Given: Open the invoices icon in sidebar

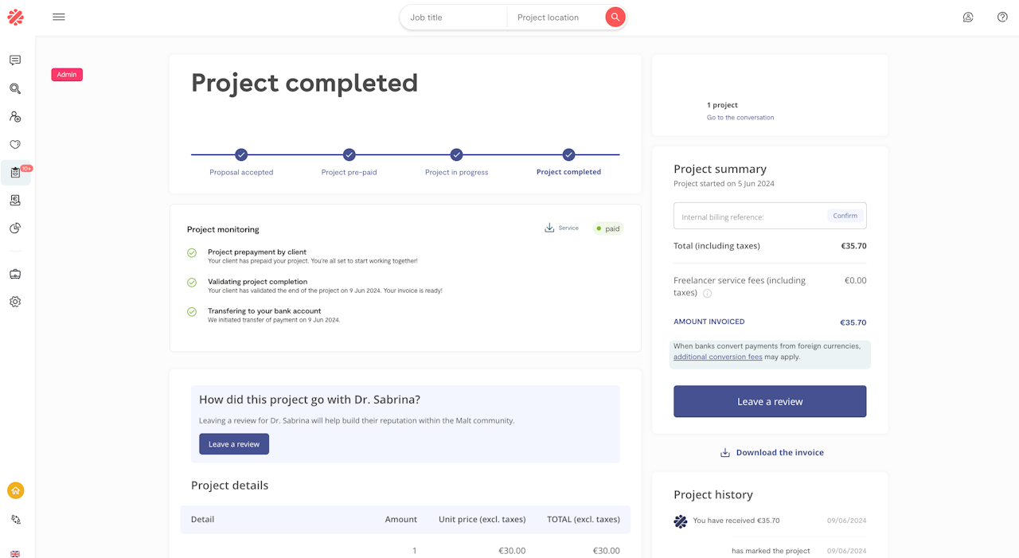Looking at the screenshot, I should (15, 201).
